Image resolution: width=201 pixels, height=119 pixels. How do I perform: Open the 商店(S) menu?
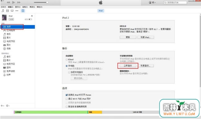click(x=32, y=7)
